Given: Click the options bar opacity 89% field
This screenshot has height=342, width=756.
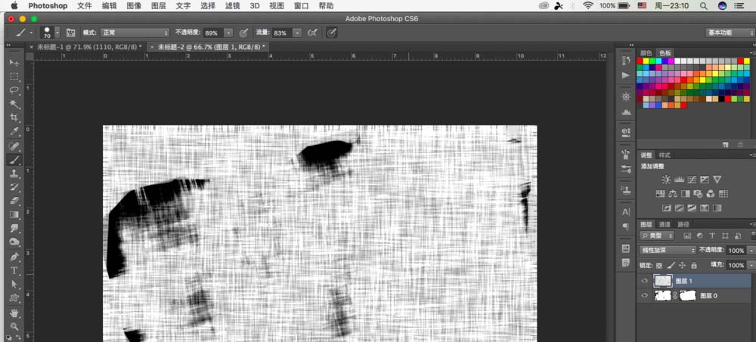Looking at the screenshot, I should click(x=213, y=32).
